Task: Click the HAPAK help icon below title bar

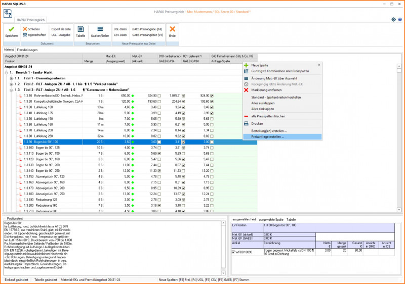Action: (x=8, y=13)
